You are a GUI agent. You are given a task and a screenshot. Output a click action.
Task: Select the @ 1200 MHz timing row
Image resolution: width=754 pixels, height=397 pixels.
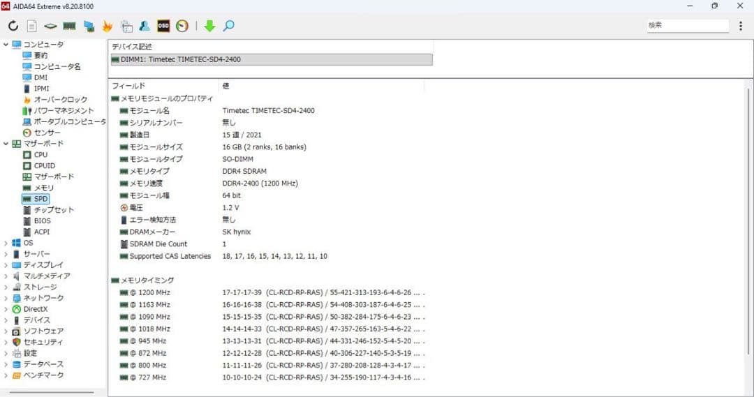267,293
